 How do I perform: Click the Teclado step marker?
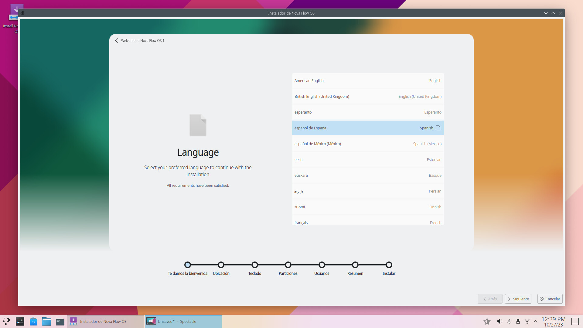255,265
